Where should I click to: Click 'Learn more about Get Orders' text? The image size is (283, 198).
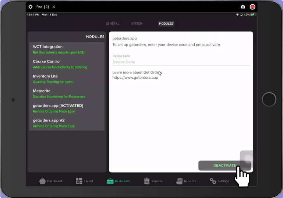(x=137, y=73)
